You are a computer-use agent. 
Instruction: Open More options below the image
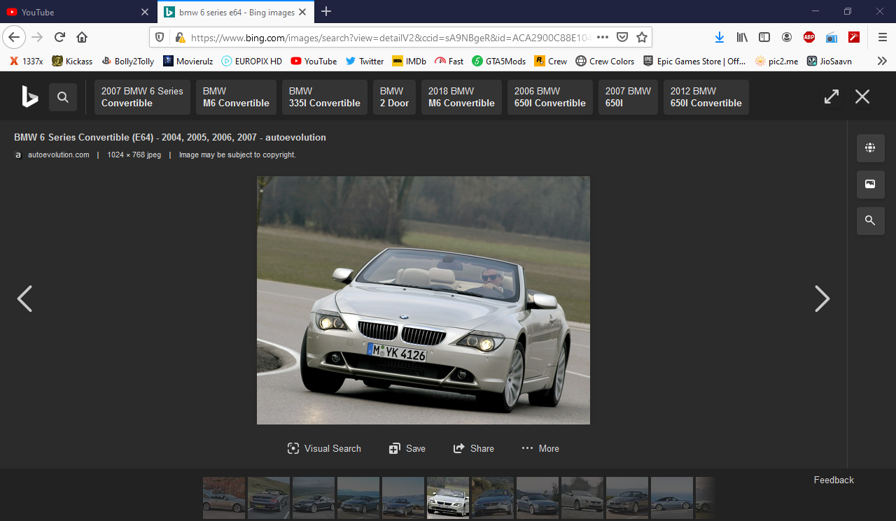540,448
